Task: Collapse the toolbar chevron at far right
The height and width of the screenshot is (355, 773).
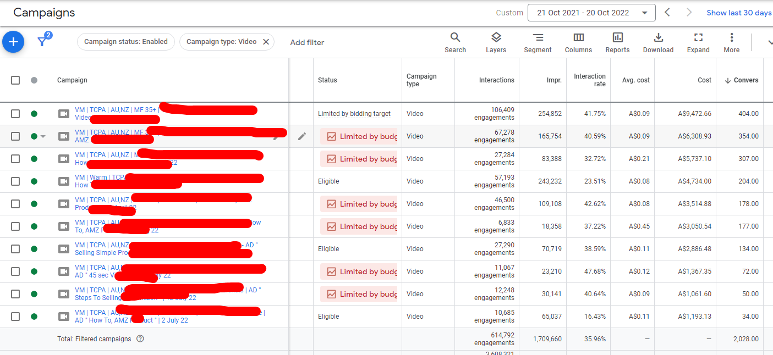Action: [x=769, y=42]
